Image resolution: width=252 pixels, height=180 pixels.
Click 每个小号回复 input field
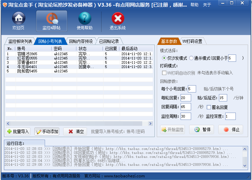(192, 89)
